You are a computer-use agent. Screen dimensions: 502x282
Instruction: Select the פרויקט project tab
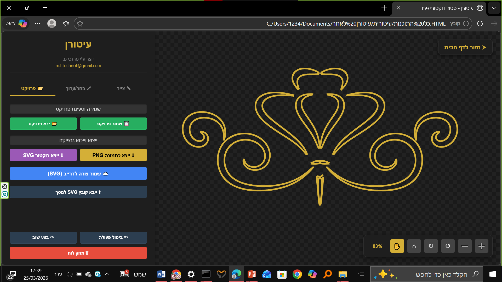32,89
